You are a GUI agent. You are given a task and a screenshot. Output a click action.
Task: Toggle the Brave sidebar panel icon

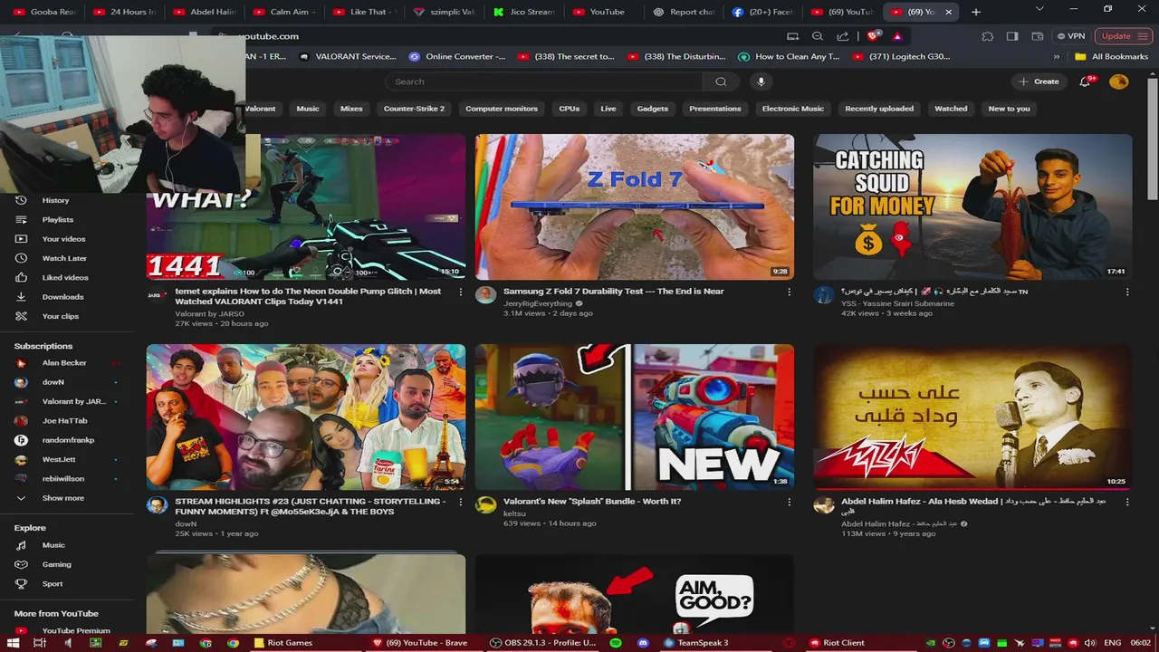click(x=1012, y=36)
